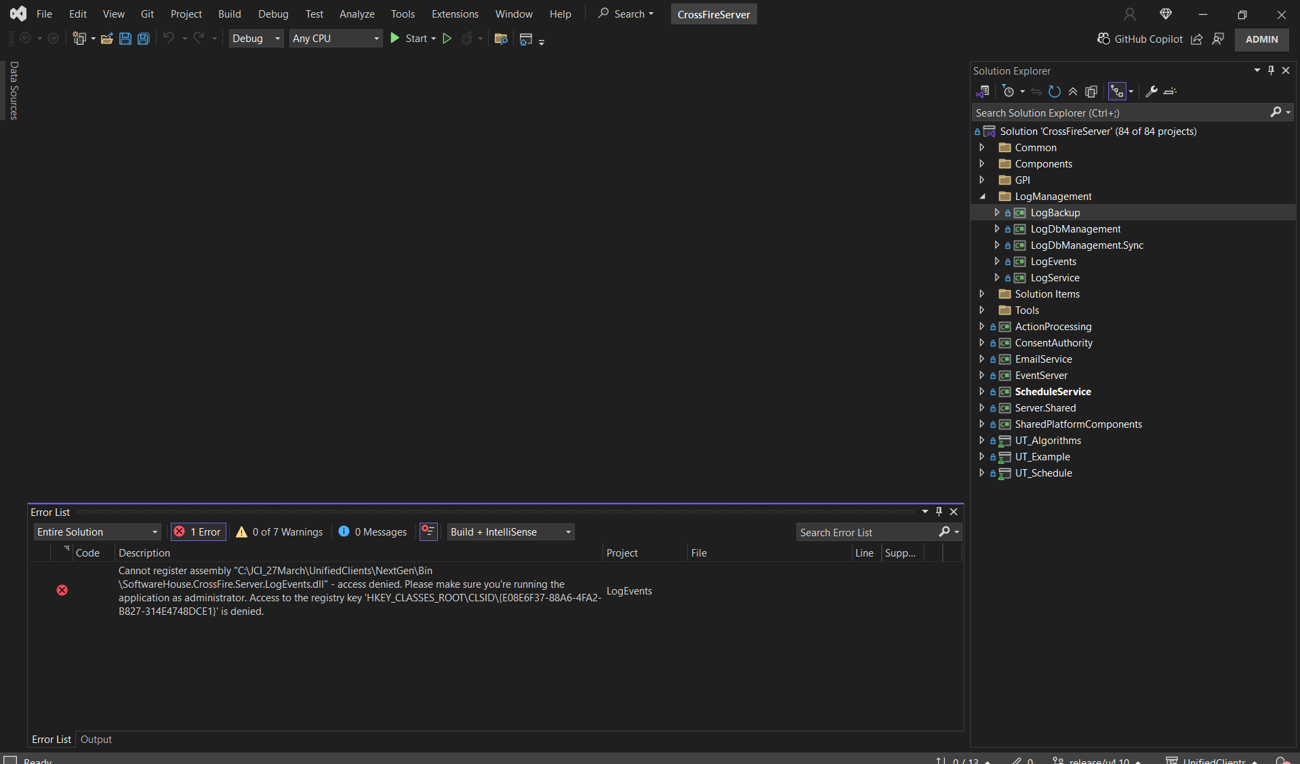Toggle the 0 of 7 Warnings filter
1300x764 pixels.
point(279,532)
